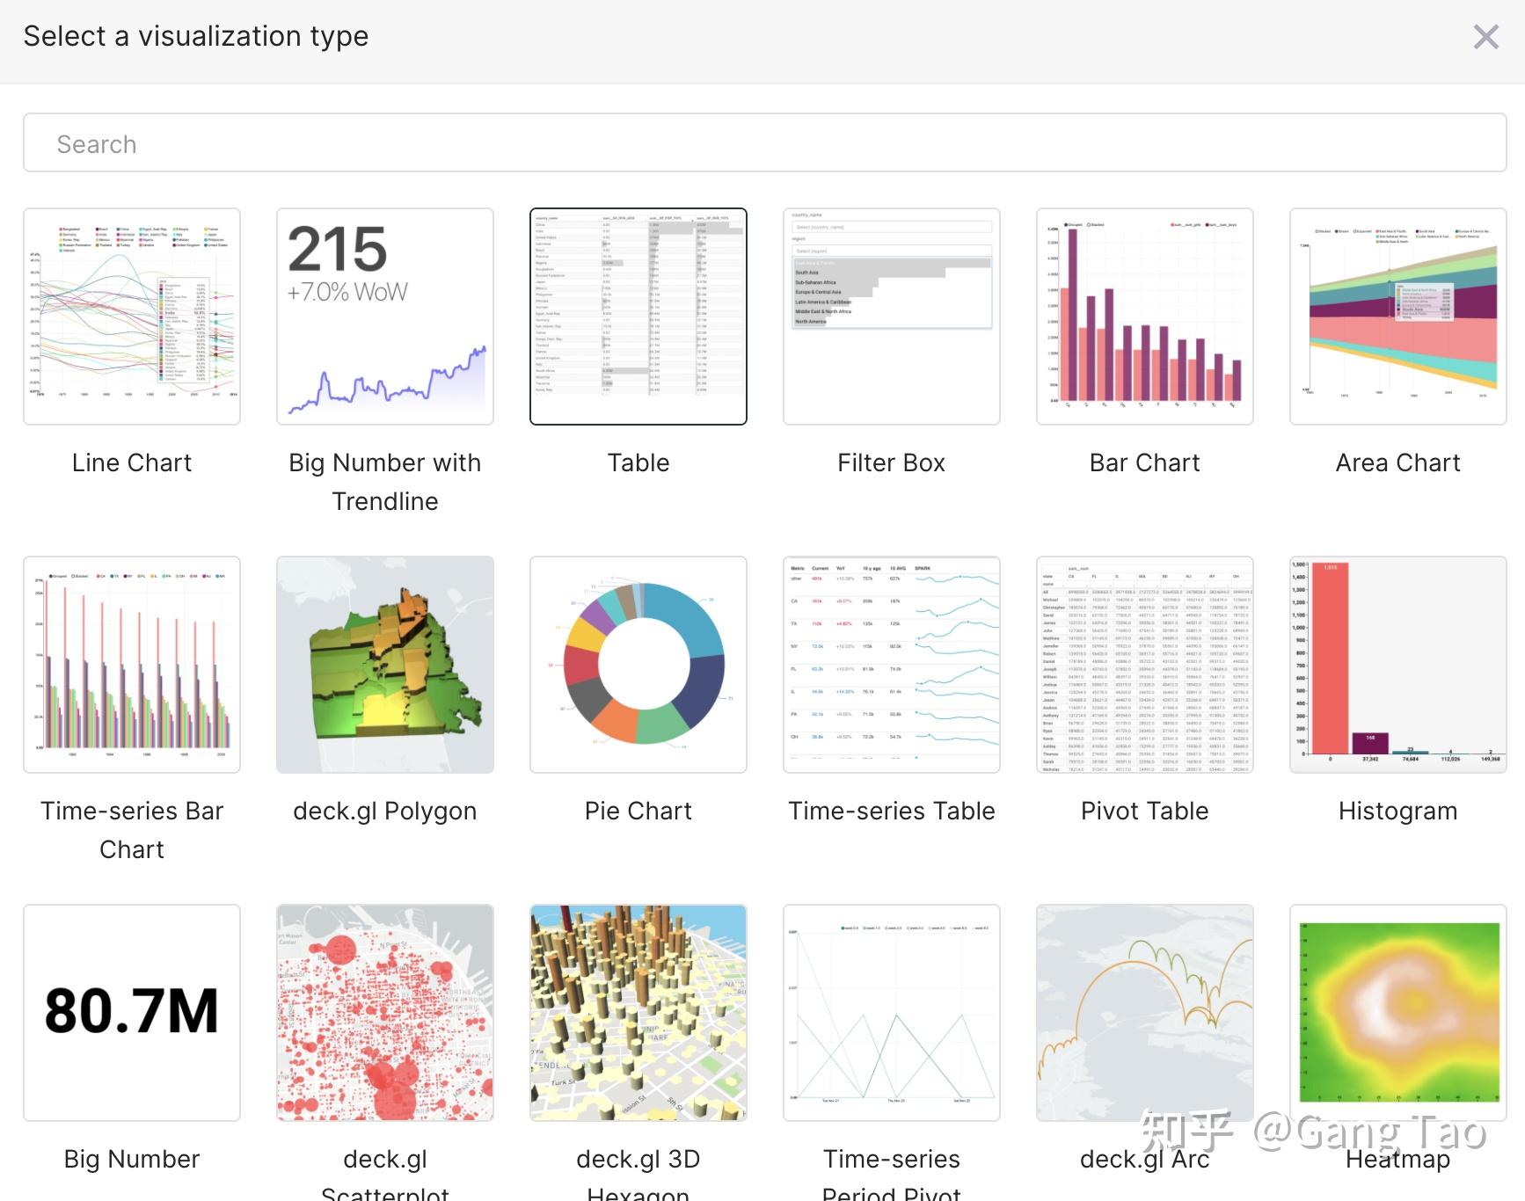Choose the Bar Chart visualization

click(x=1145, y=317)
